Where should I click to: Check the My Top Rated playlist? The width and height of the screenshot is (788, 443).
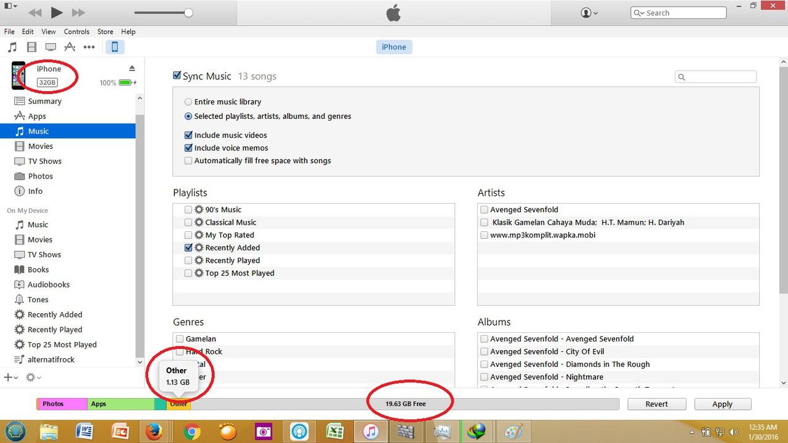pyautogui.click(x=188, y=235)
